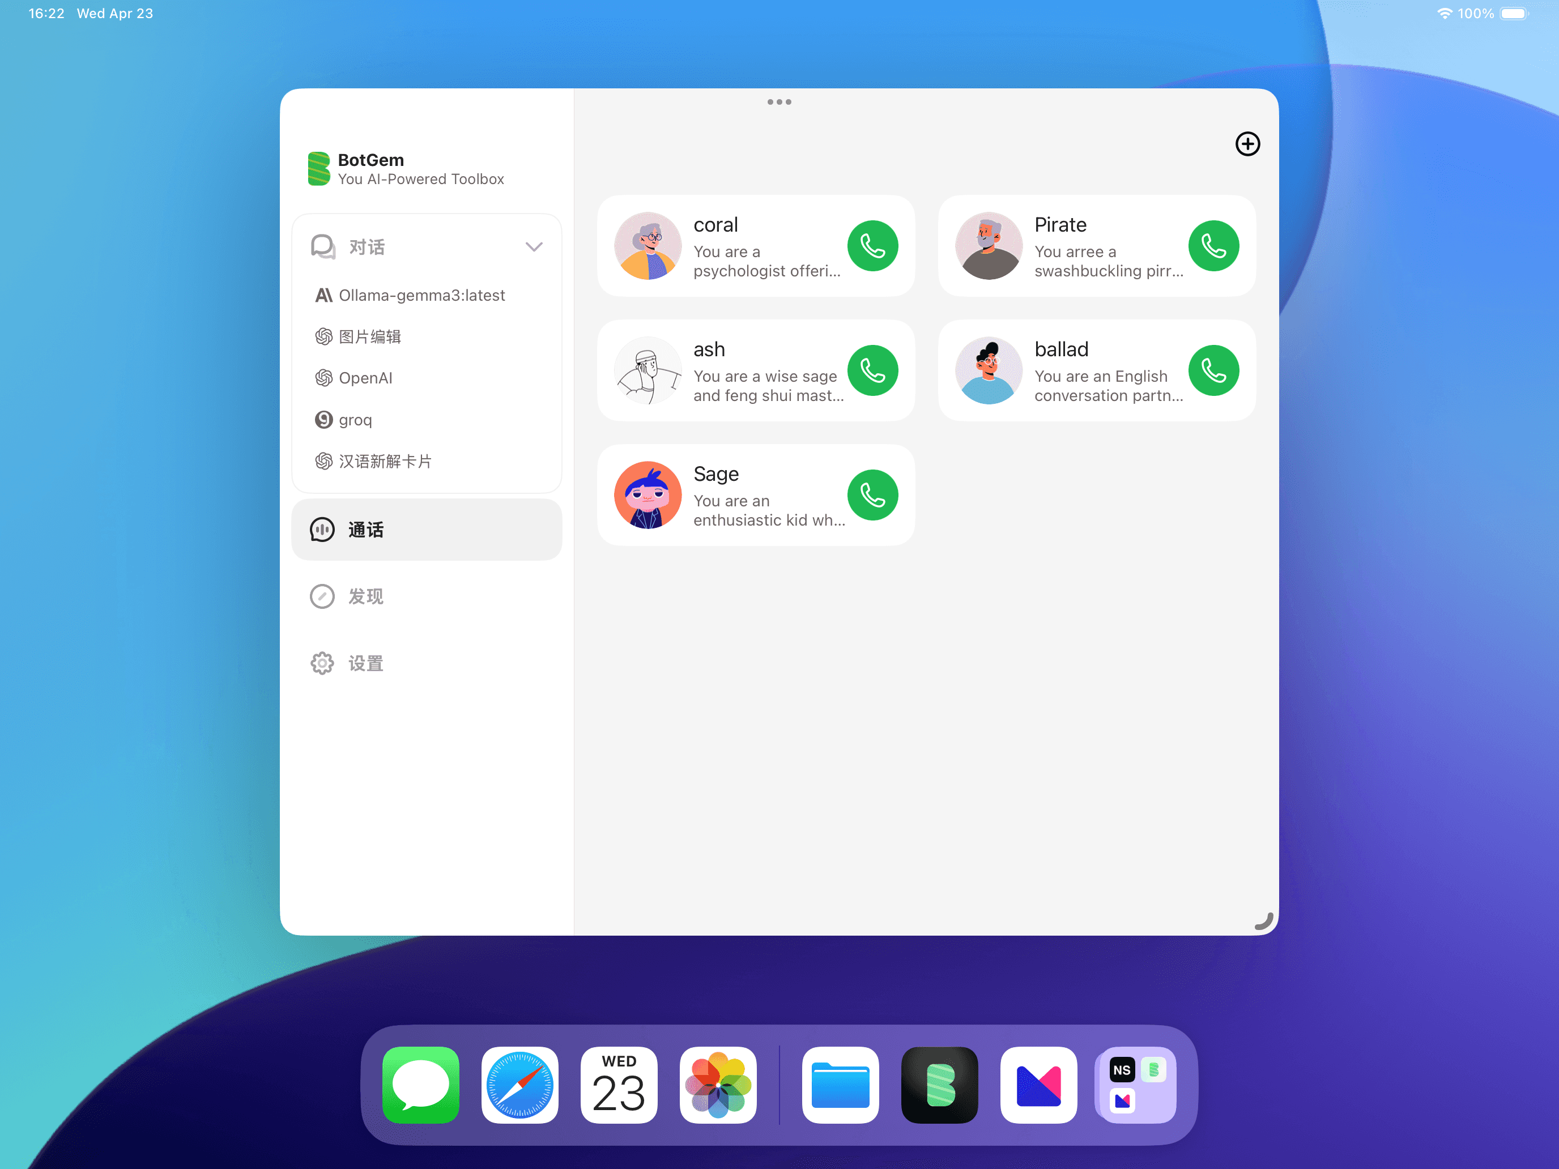Open the 图片编辑 chat
The height and width of the screenshot is (1169, 1559).
[369, 337]
